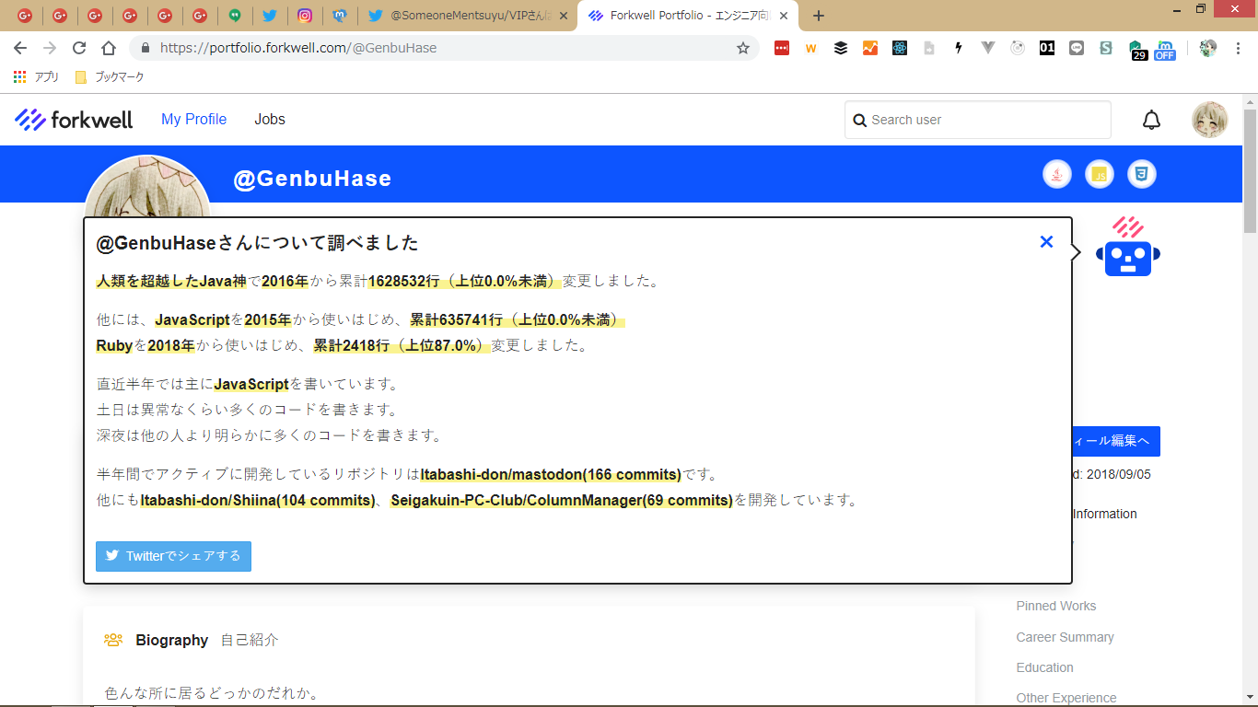Click the Search user input field
Screen dimensions: 1258x707
tap(985, 120)
